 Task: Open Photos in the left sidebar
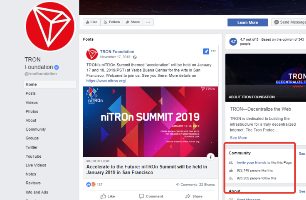coord(32,111)
